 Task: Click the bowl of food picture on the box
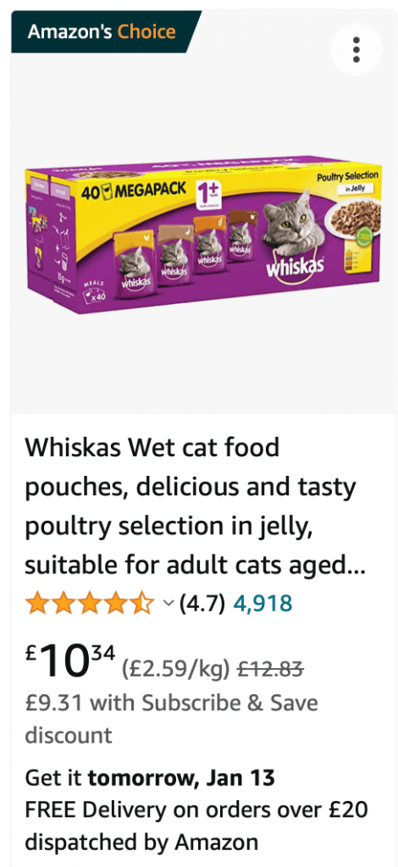(x=354, y=216)
